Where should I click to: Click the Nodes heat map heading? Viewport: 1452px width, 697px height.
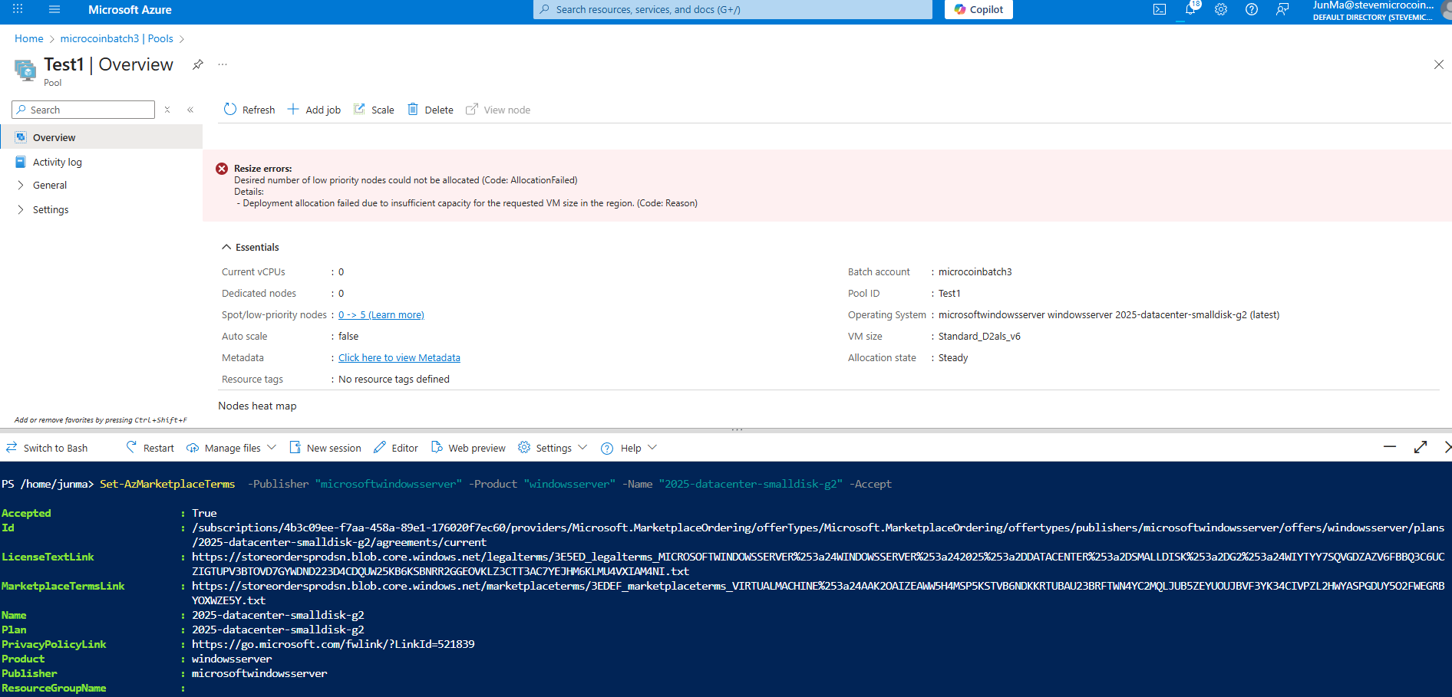tap(257, 406)
